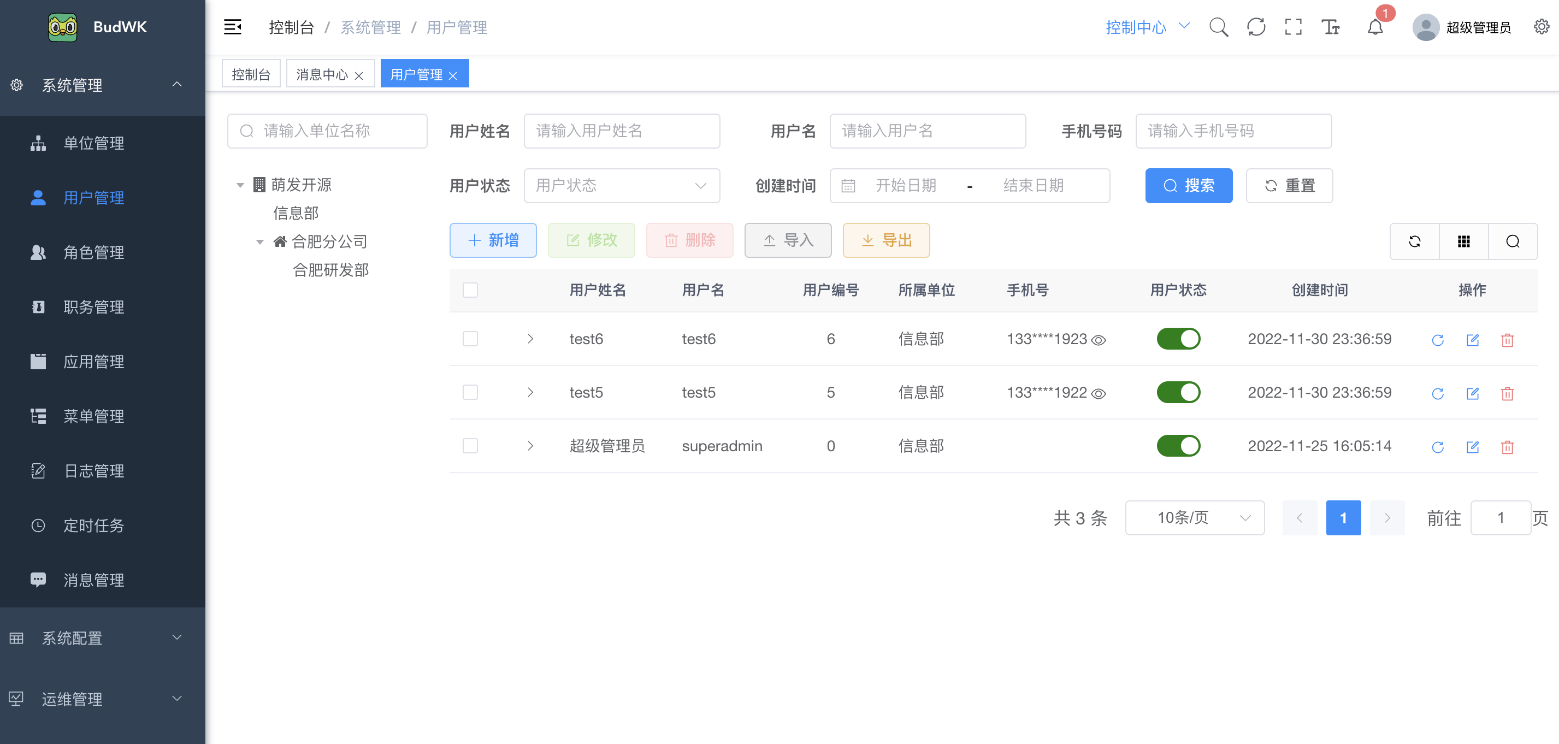This screenshot has width=1559, height=744.
Task: Delete the test5 user row
Action: (x=1507, y=393)
